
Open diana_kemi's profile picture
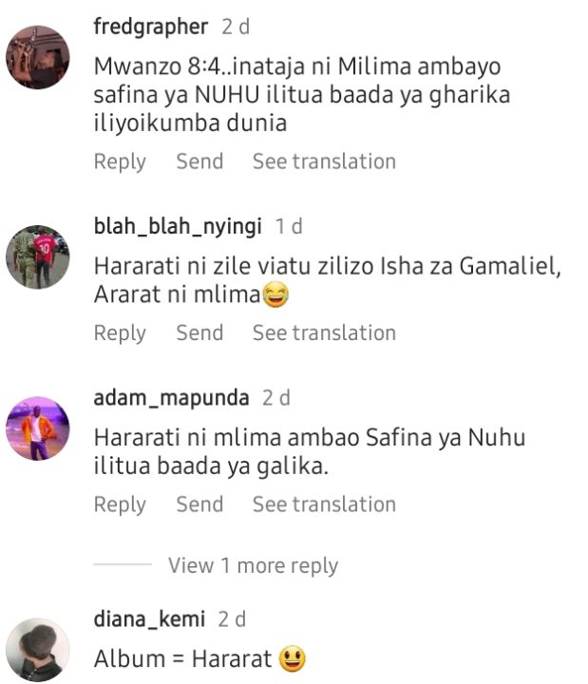click(x=37, y=650)
